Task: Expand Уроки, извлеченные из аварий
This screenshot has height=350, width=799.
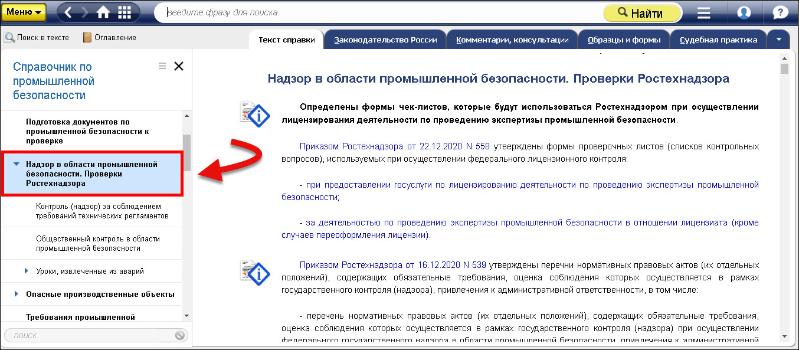Action: coord(27,271)
